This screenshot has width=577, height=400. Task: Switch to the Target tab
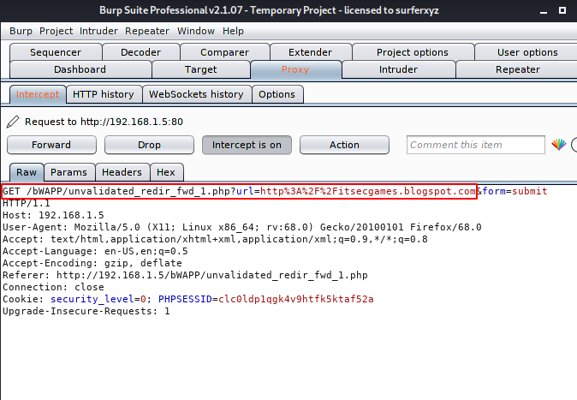[x=201, y=69]
